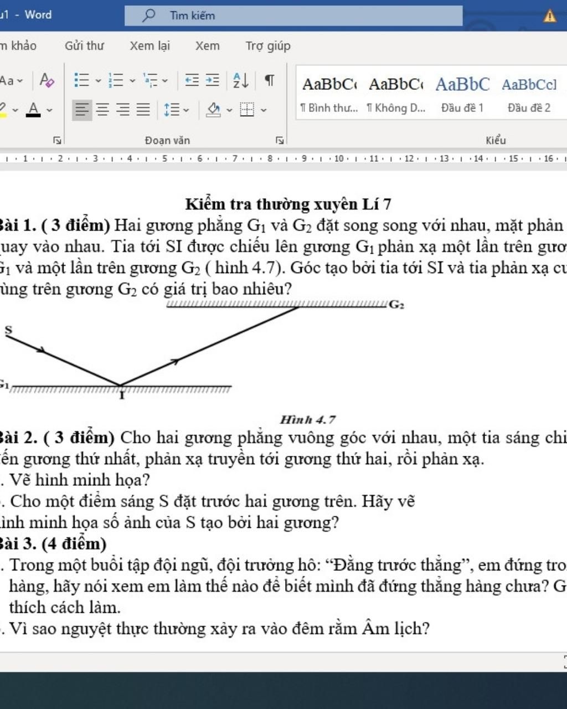This screenshot has height=709, width=567.
Task: Apply borders to the paragraph
Action: click(247, 110)
